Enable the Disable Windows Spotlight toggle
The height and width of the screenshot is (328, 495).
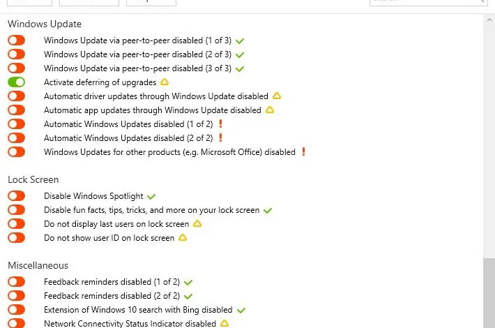click(16, 197)
